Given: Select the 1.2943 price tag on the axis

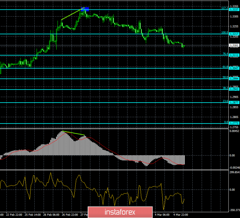Looking at the screenshot, I should pyautogui.click(x=234, y=89).
